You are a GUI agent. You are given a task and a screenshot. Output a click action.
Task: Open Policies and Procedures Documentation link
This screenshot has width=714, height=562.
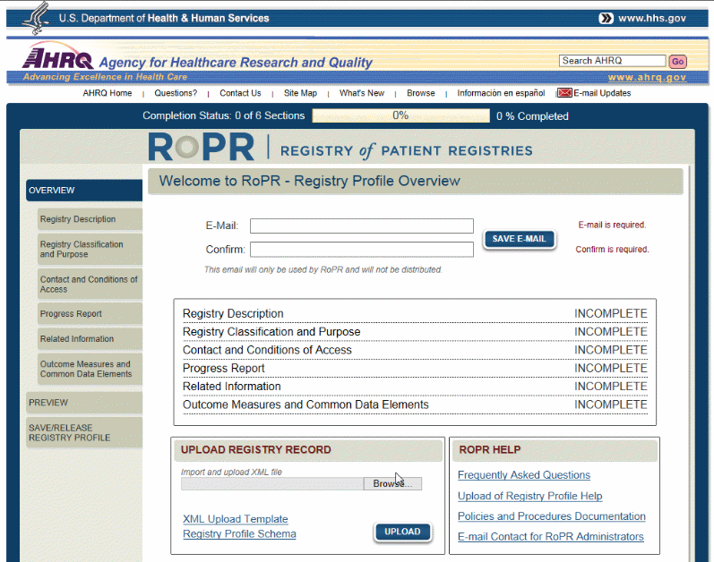coord(552,516)
